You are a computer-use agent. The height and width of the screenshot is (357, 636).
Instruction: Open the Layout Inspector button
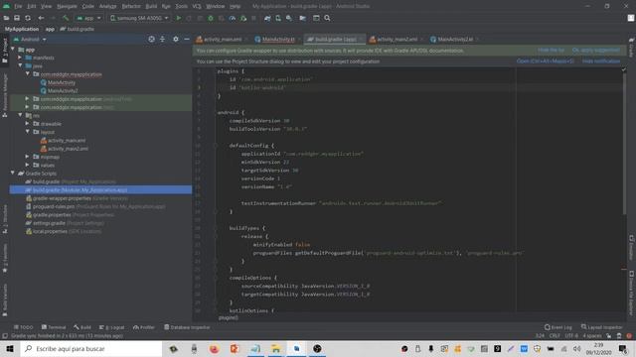[x=601, y=327]
